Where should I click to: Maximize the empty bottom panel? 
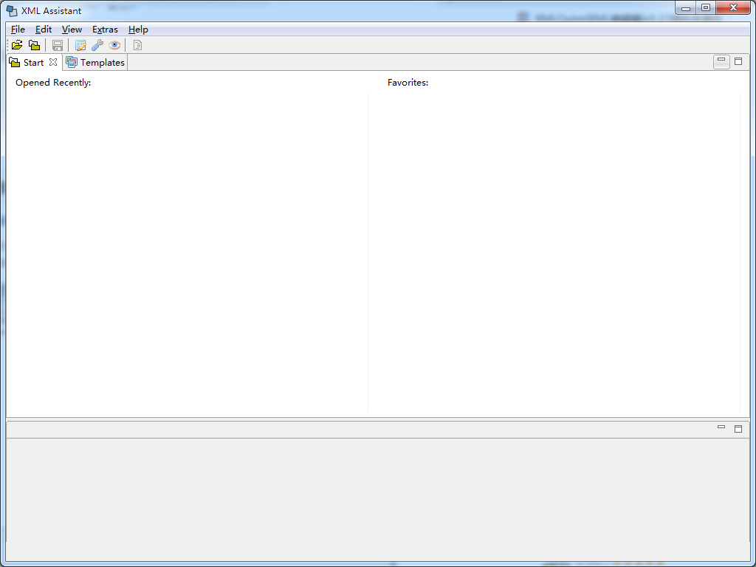738,429
